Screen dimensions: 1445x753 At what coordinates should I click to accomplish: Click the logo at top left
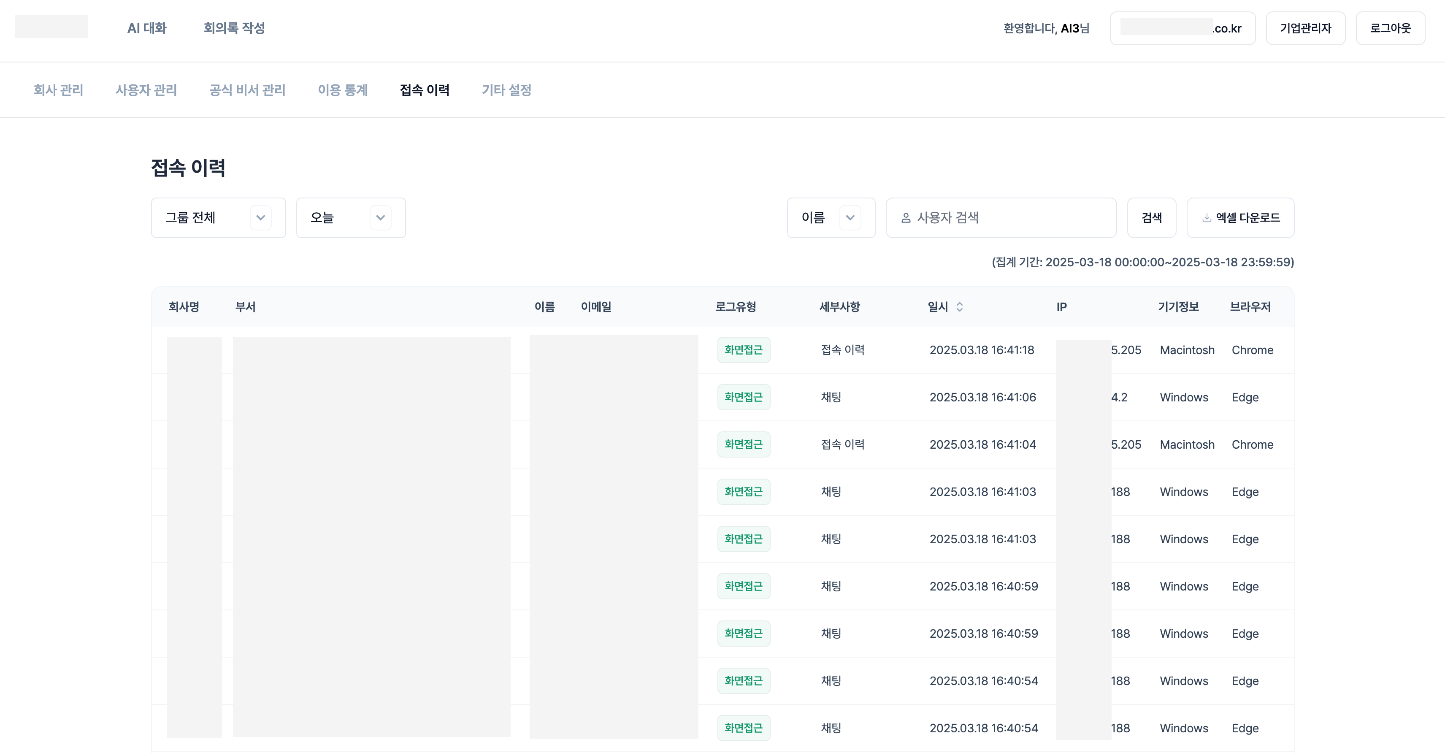pyautogui.click(x=51, y=27)
